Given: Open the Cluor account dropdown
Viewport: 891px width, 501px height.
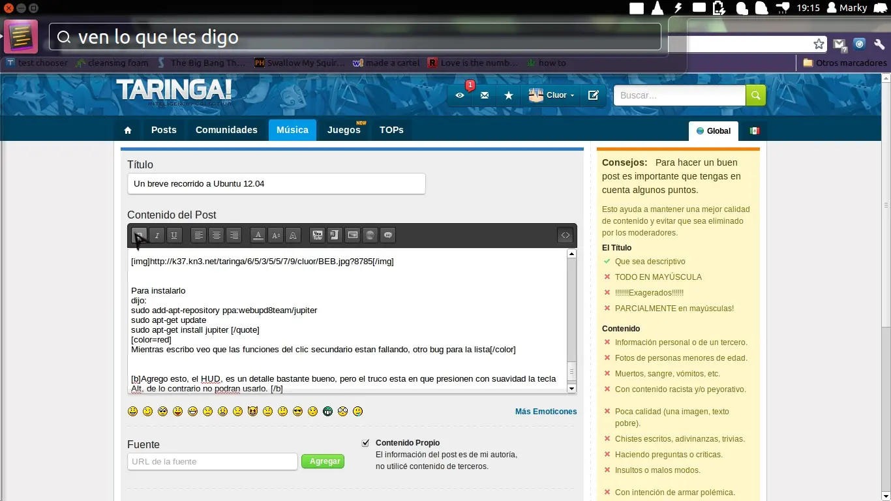Looking at the screenshot, I should click(x=551, y=95).
